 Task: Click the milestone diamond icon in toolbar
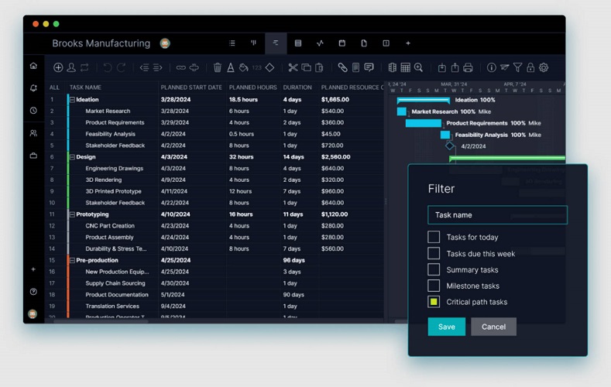pyautogui.click(x=269, y=68)
